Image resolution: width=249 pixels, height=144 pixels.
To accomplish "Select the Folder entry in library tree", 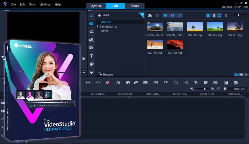I will (104, 31).
